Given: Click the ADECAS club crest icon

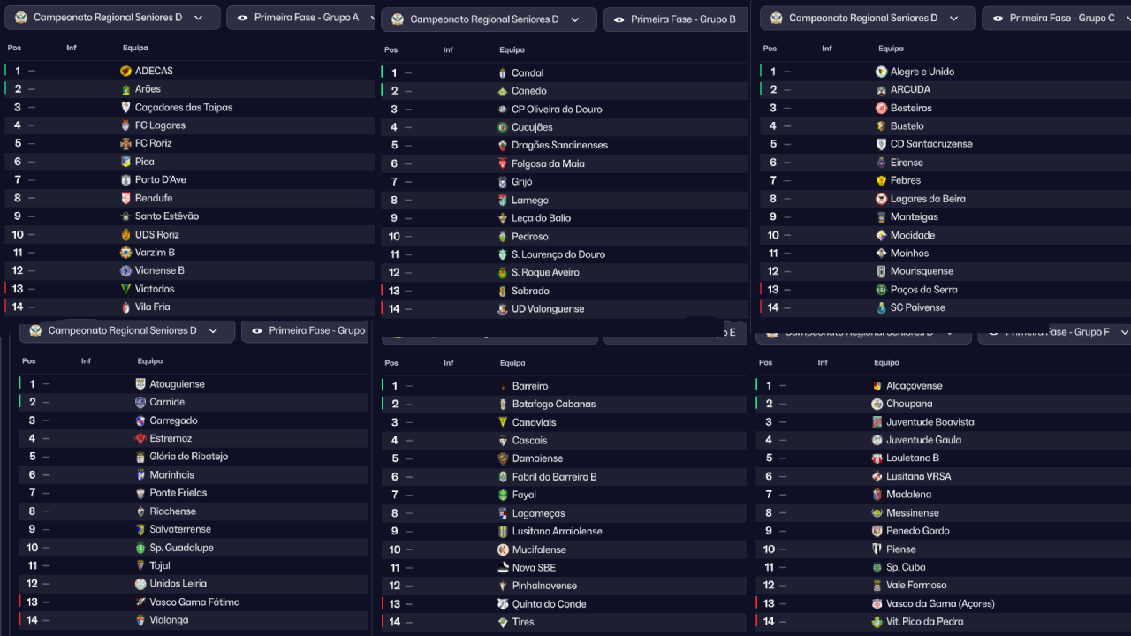Looking at the screenshot, I should tap(125, 71).
